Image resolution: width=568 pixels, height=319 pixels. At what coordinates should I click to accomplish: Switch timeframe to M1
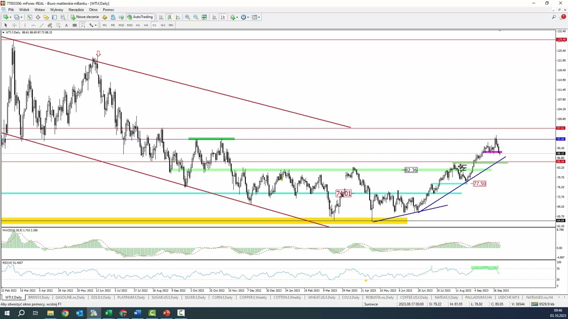(x=105, y=25)
